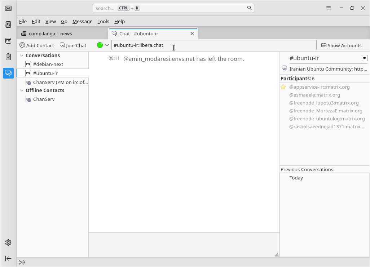Collapse the Conversations group
Screen dimensions: 370x267
22,55
